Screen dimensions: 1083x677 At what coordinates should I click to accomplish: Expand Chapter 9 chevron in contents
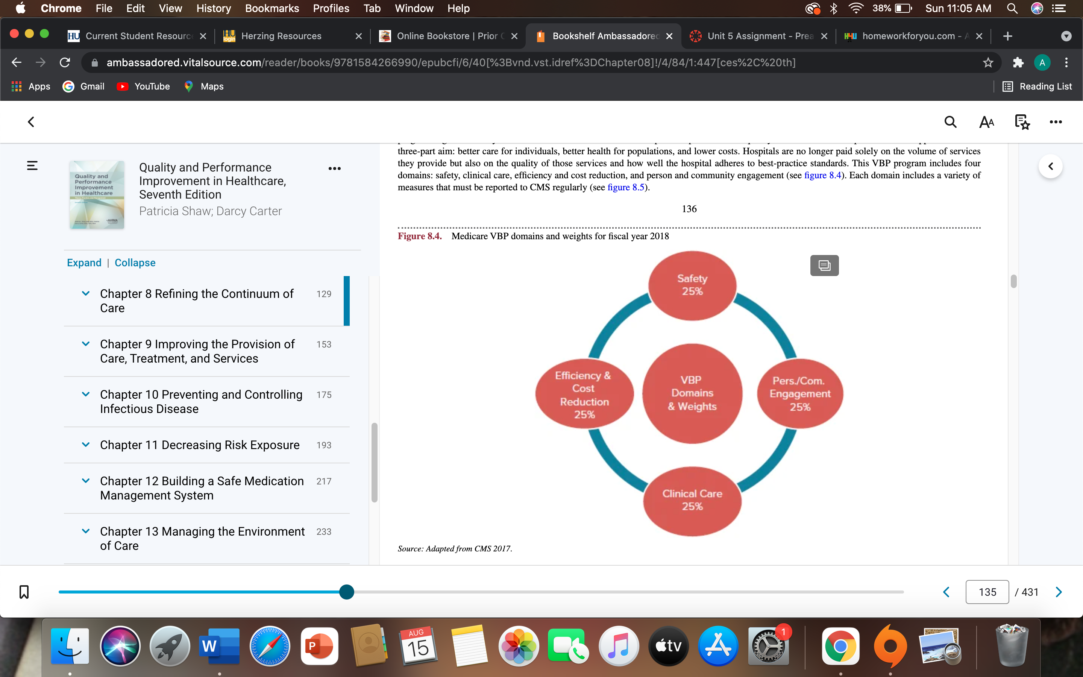click(x=85, y=344)
